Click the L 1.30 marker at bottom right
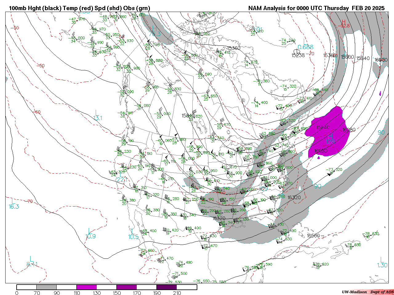 point(382,263)
